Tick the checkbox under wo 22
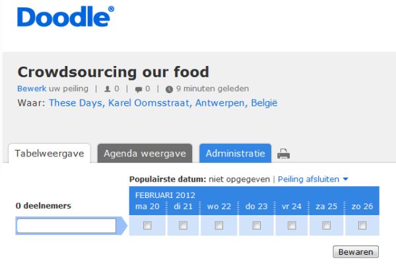 coord(219,226)
